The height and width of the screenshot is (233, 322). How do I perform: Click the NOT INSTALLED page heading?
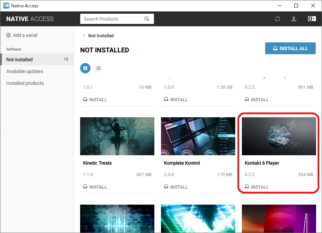tap(105, 50)
